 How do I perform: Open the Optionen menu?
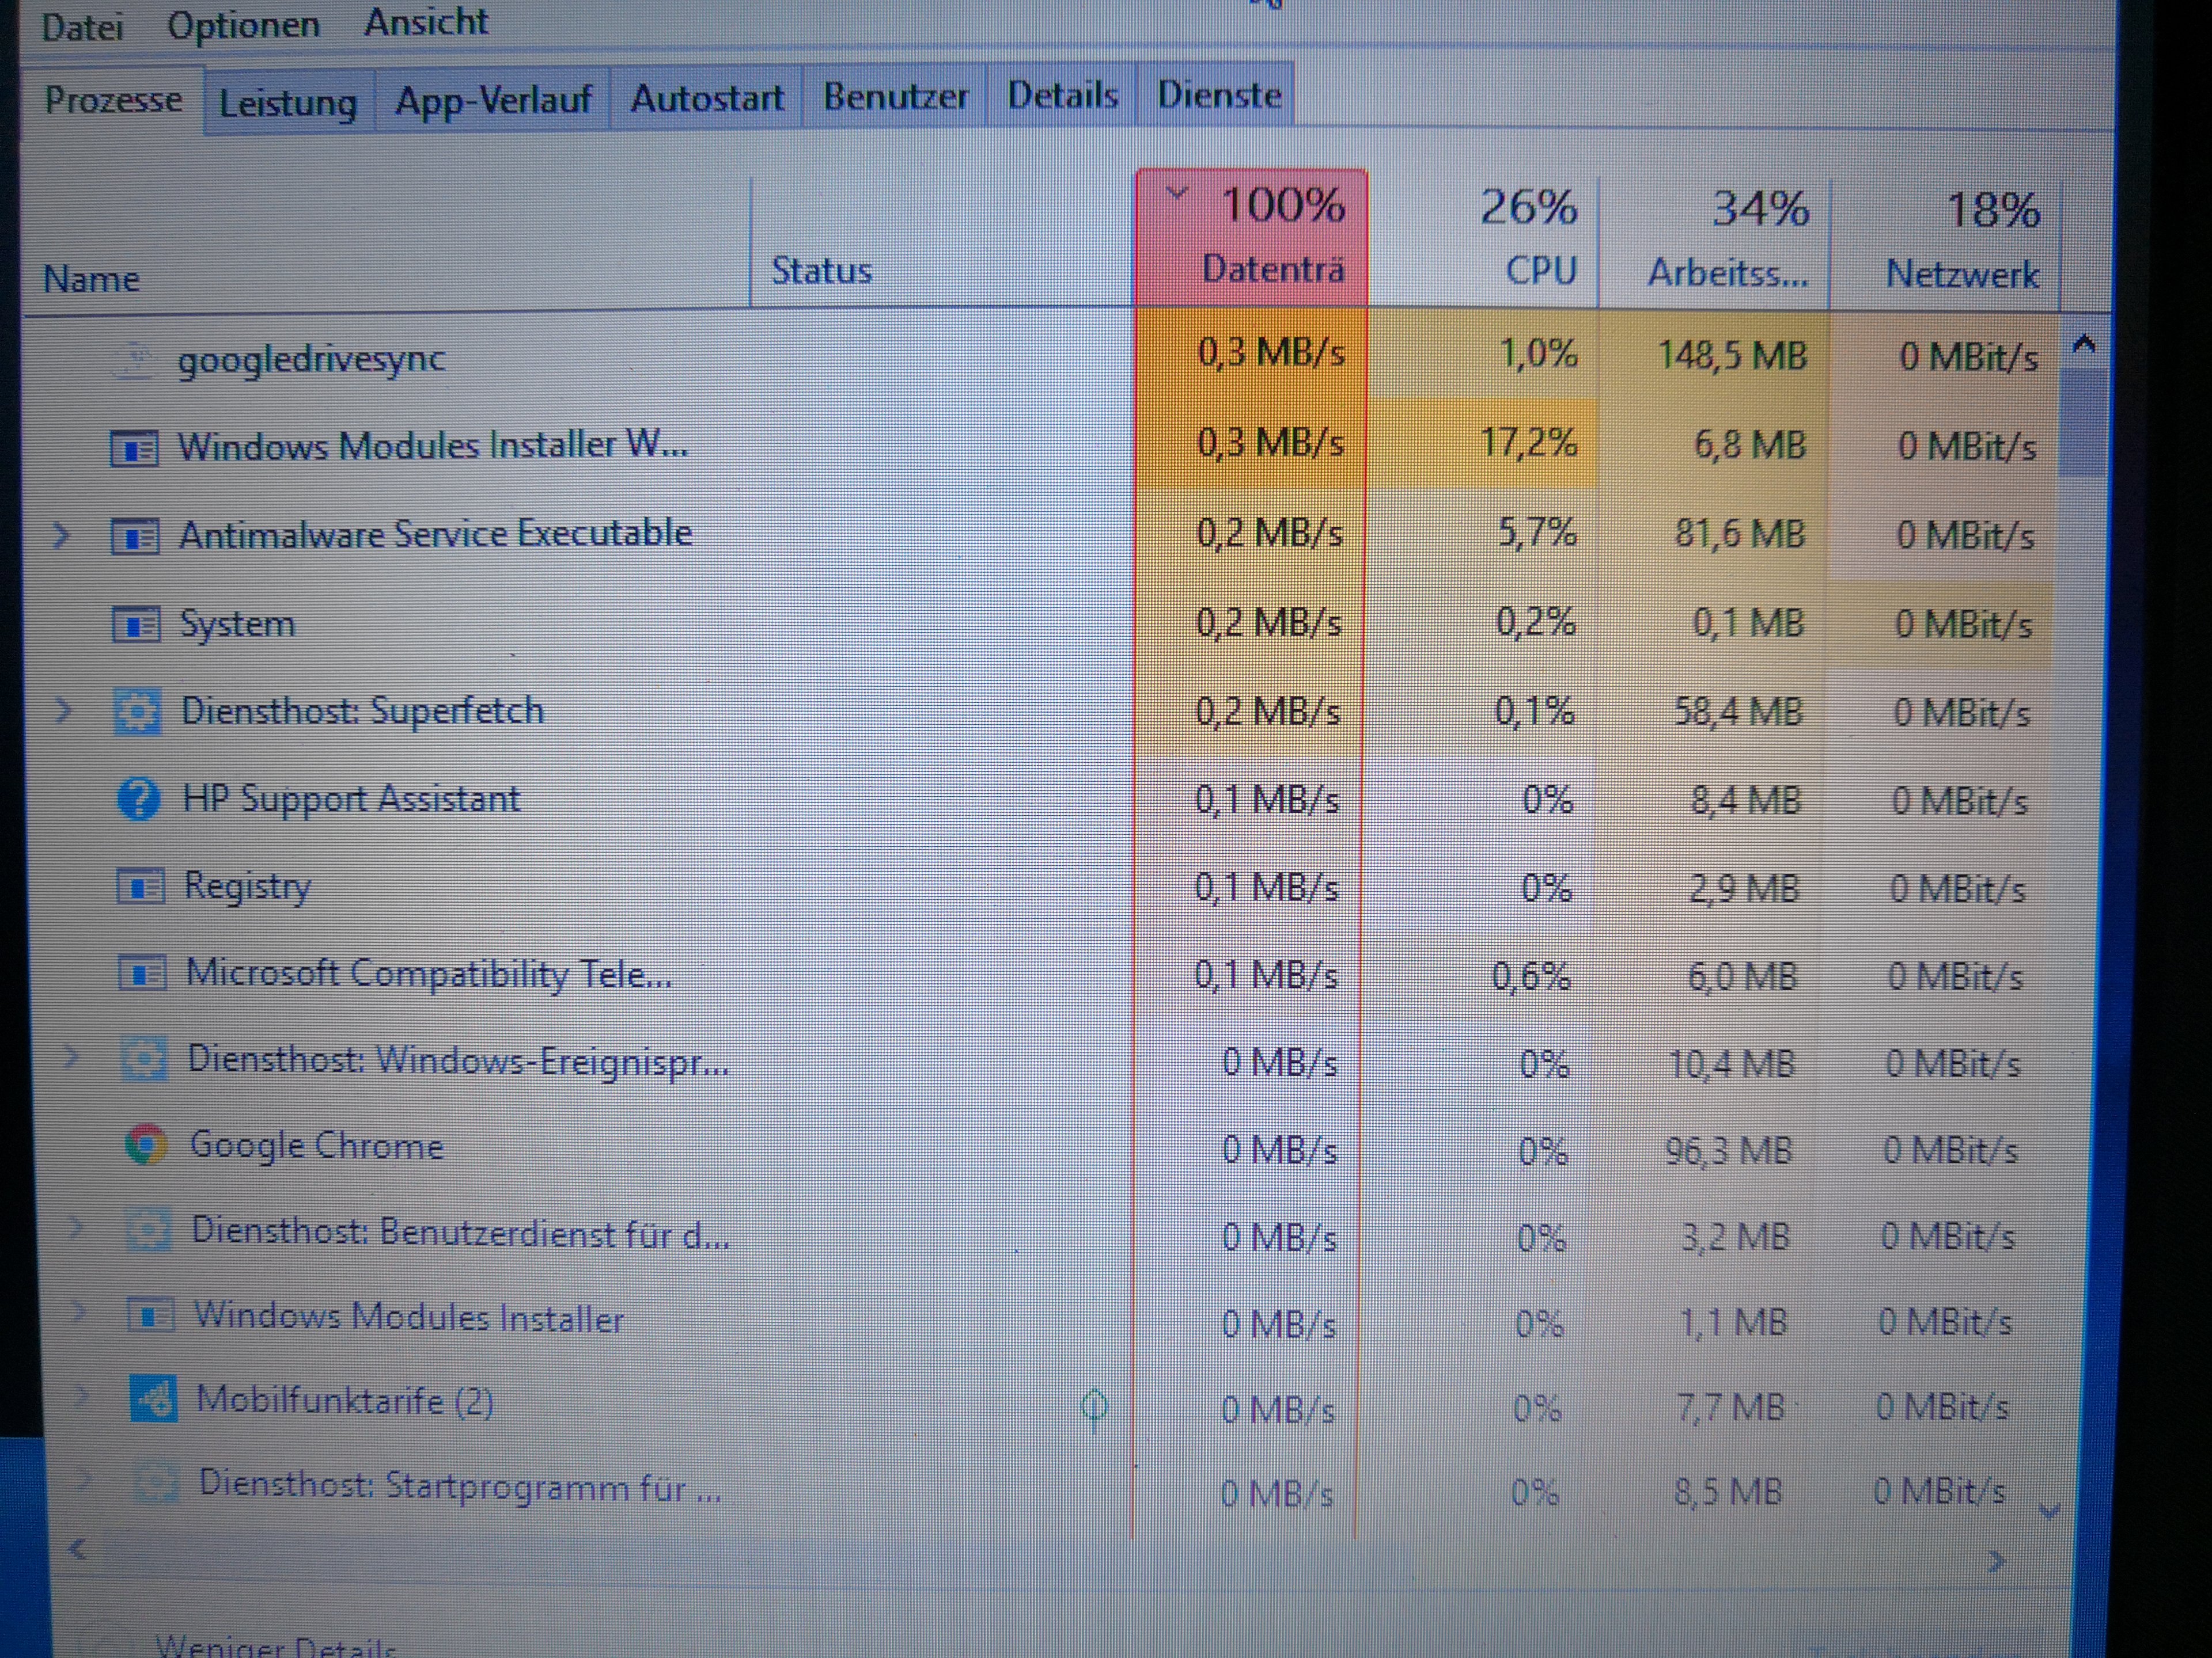click(243, 24)
